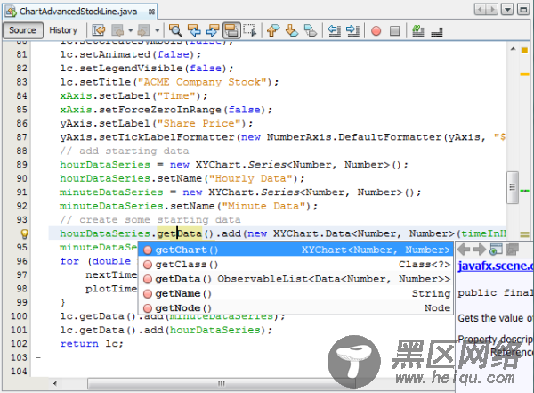The height and width of the screenshot is (393, 534).
Task: Click Javadoc popup forward arrow
Action: [480, 250]
